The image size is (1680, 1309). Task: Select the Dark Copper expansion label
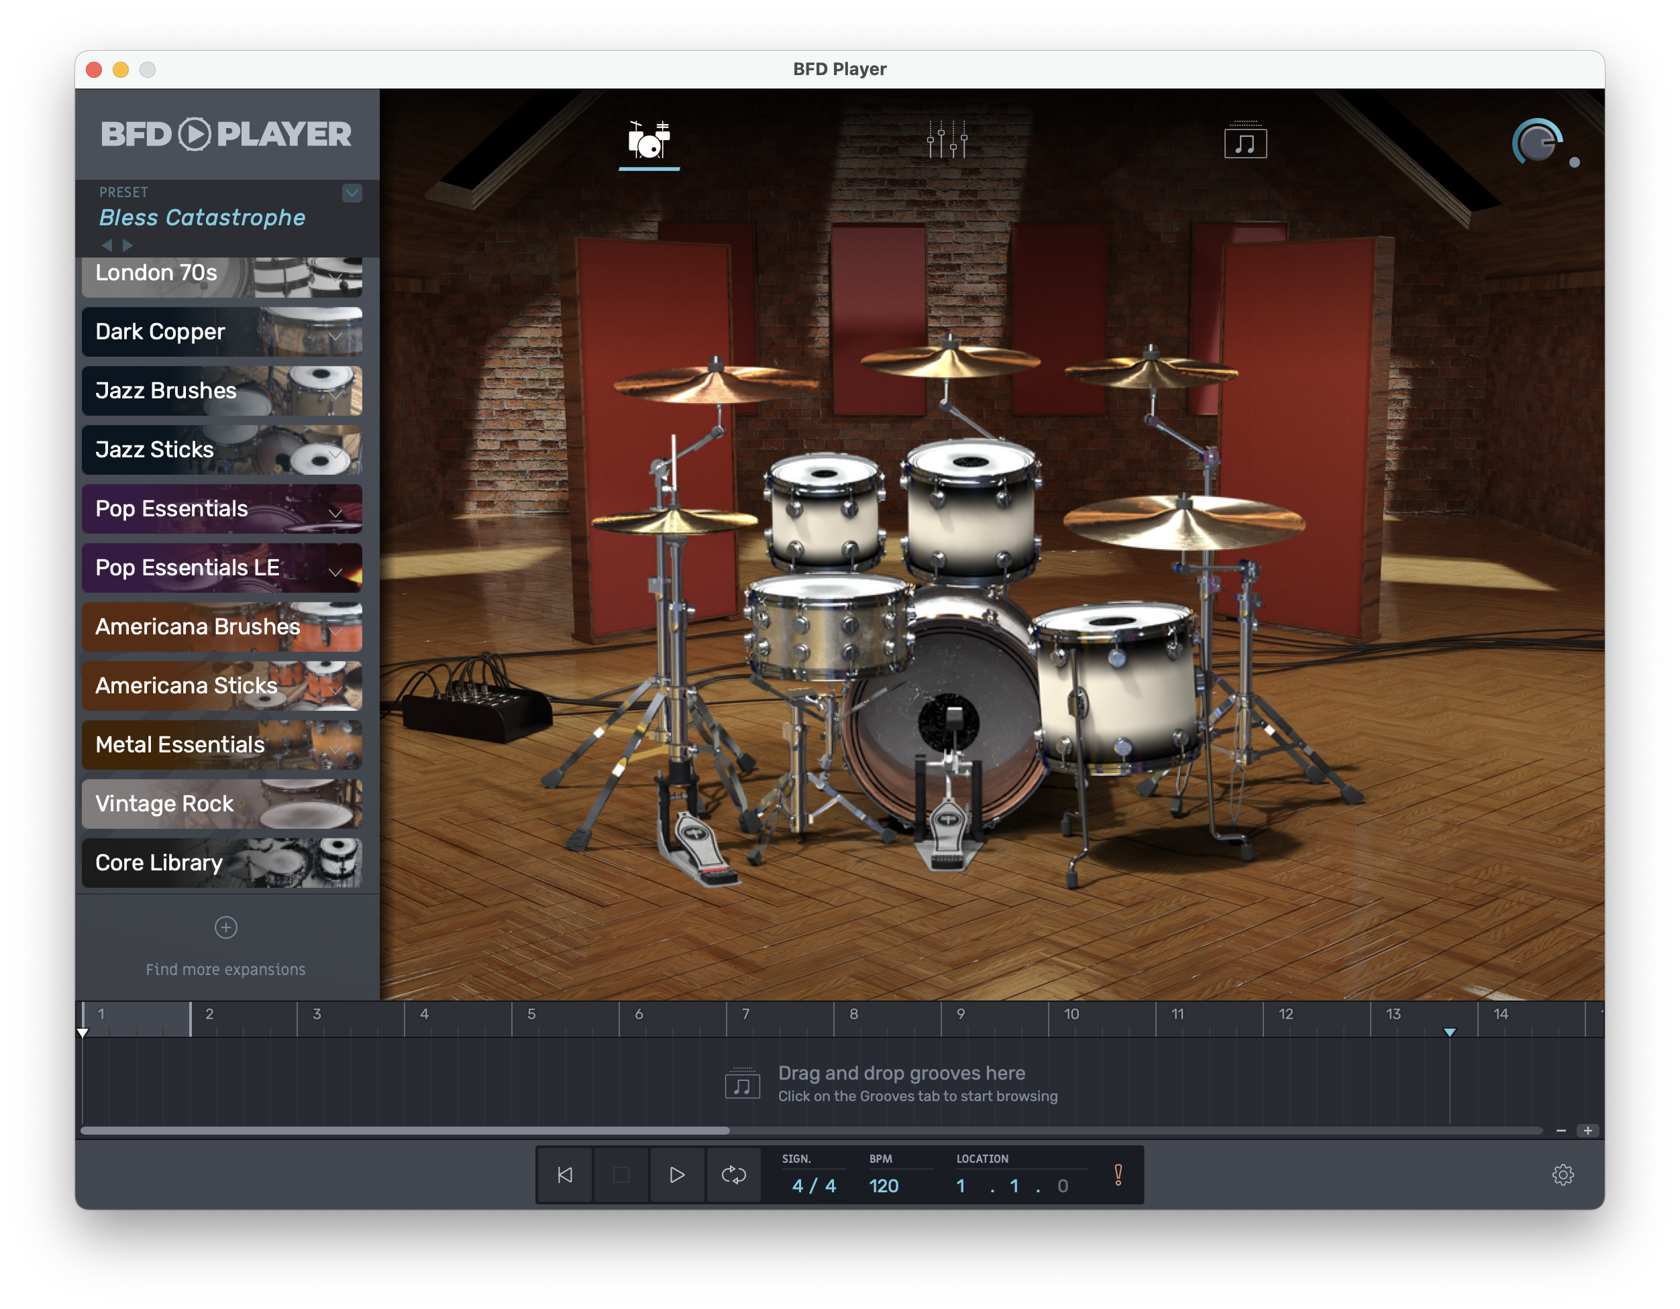tap(160, 331)
